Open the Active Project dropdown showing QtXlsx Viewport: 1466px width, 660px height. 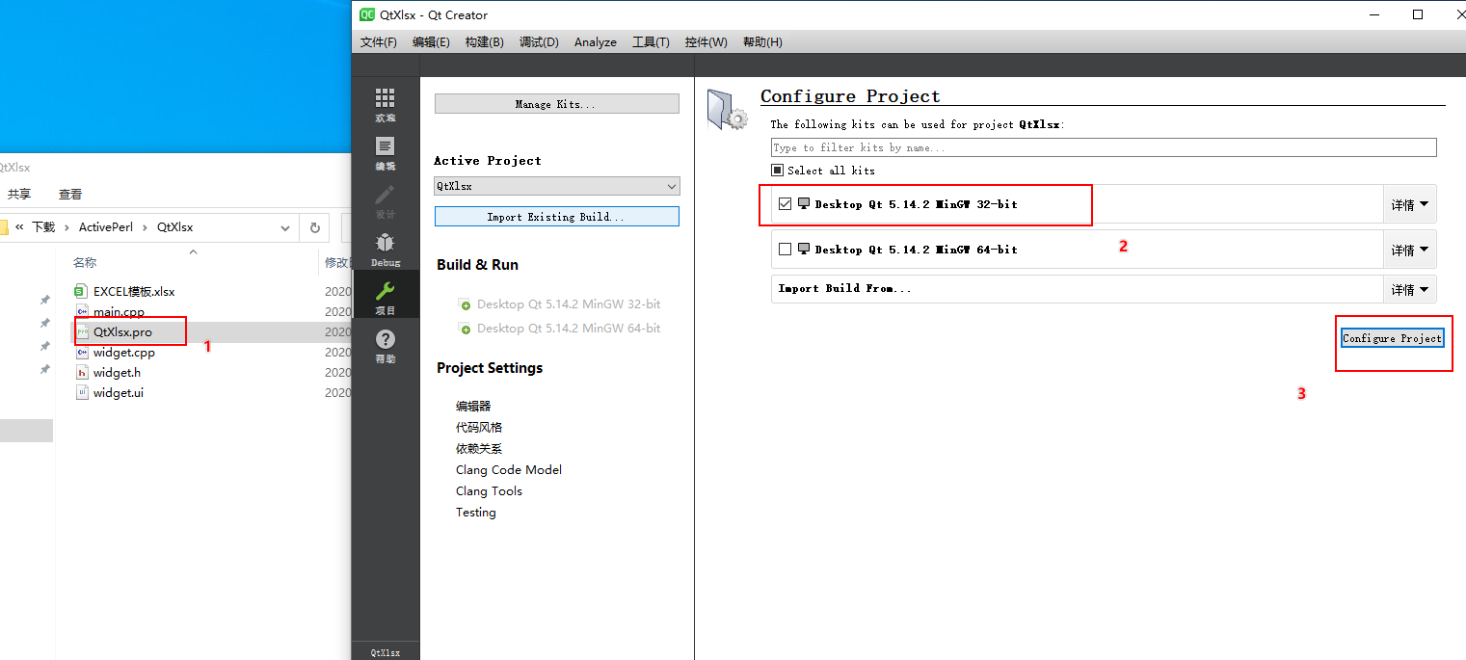(556, 186)
